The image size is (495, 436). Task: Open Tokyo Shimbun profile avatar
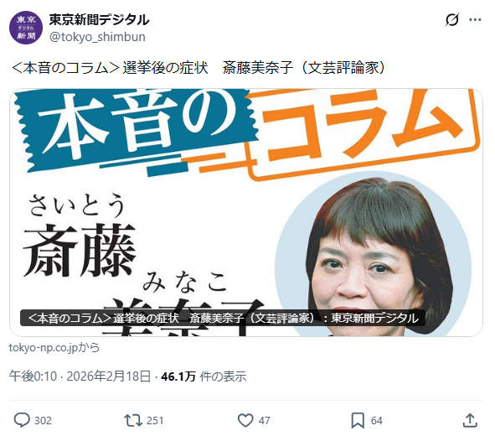coord(26,28)
